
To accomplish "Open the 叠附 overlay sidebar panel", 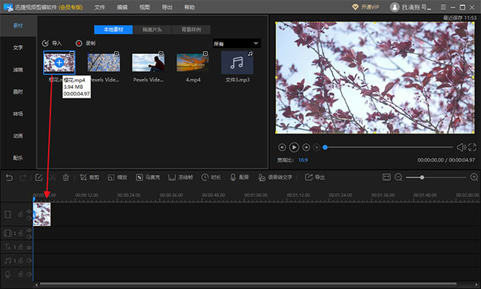I will [x=18, y=92].
